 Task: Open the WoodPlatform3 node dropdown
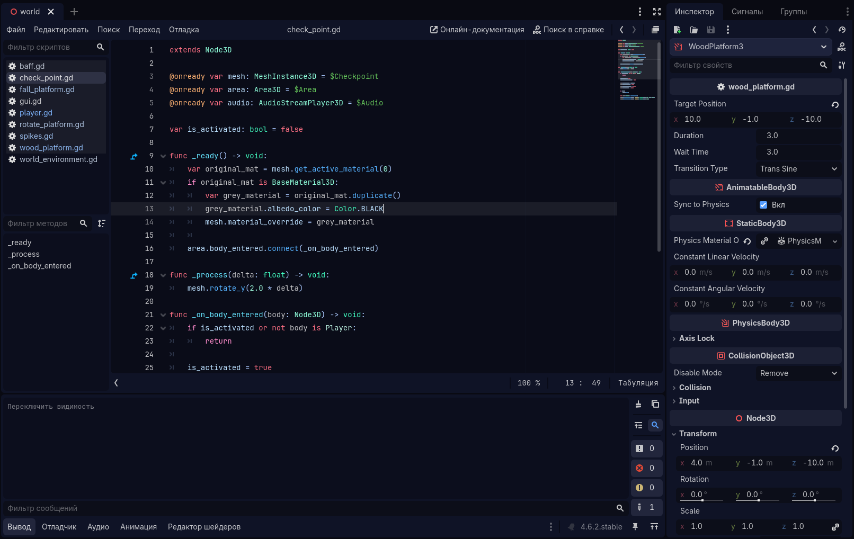(x=751, y=47)
